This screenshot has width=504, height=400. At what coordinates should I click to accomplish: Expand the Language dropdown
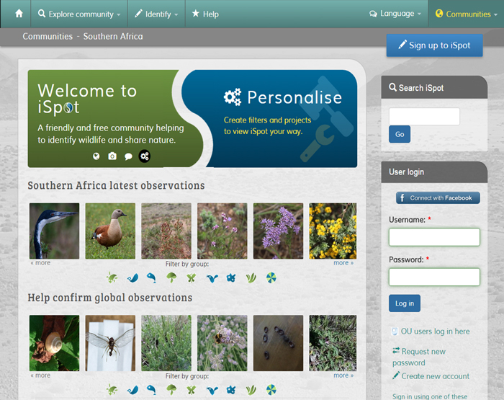pos(395,14)
